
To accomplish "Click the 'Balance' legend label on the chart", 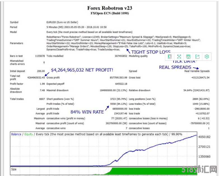I will [x=16, y=134].
